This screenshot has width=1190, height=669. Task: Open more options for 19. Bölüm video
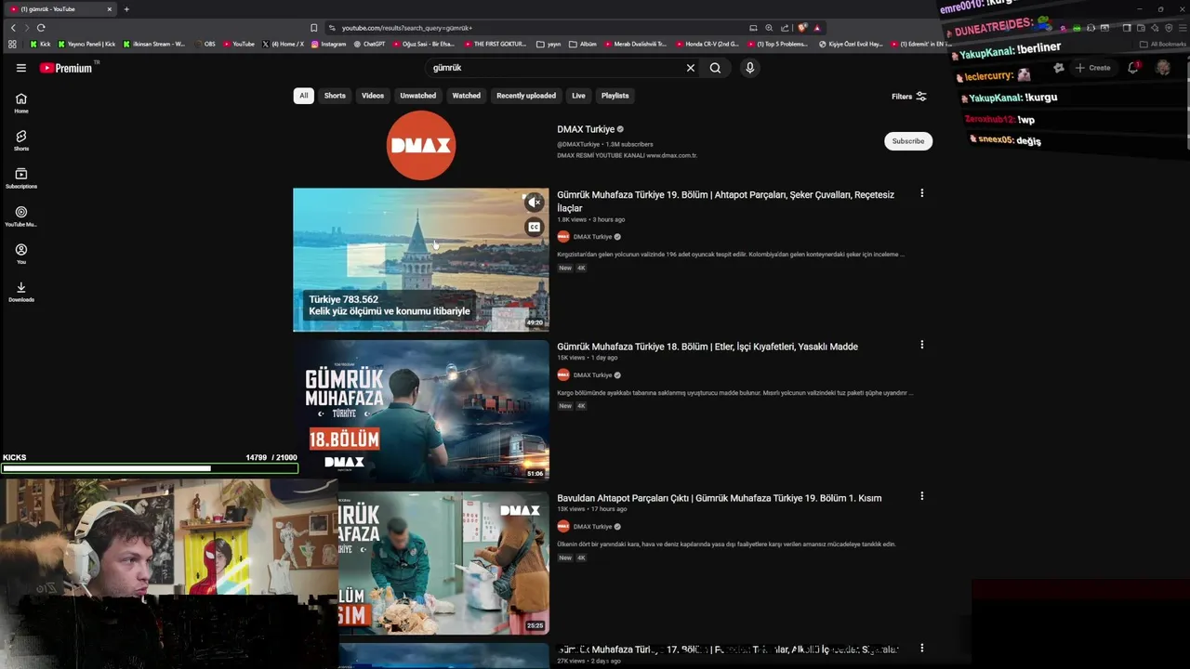click(x=921, y=193)
